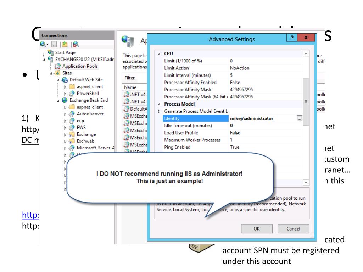Screen dimensions: 363x272
Task: Click the Identity ellipsis browse button
Action: click(299, 119)
